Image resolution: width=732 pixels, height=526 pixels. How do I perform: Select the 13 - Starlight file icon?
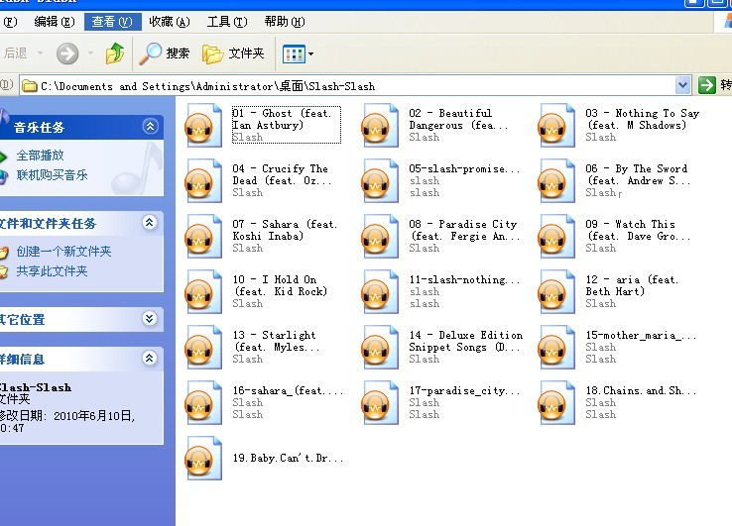point(203,348)
